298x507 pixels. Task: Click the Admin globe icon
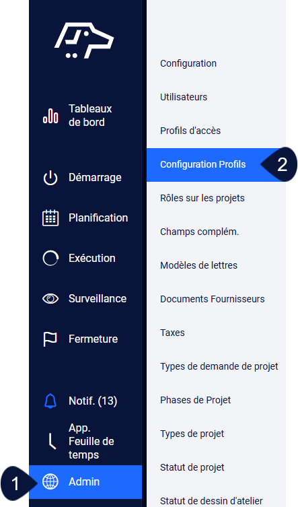click(x=50, y=481)
